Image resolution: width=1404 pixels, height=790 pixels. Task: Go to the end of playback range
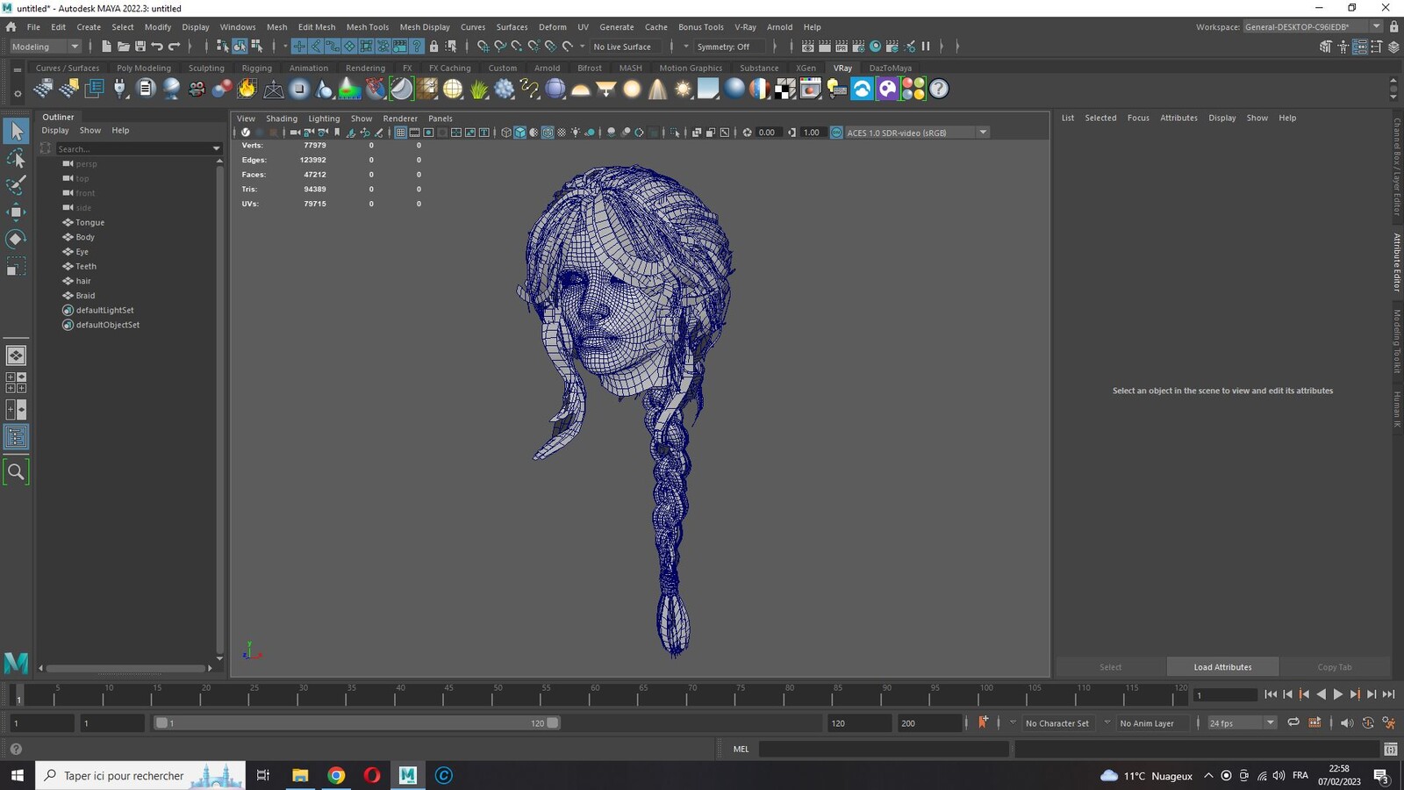1389,694
